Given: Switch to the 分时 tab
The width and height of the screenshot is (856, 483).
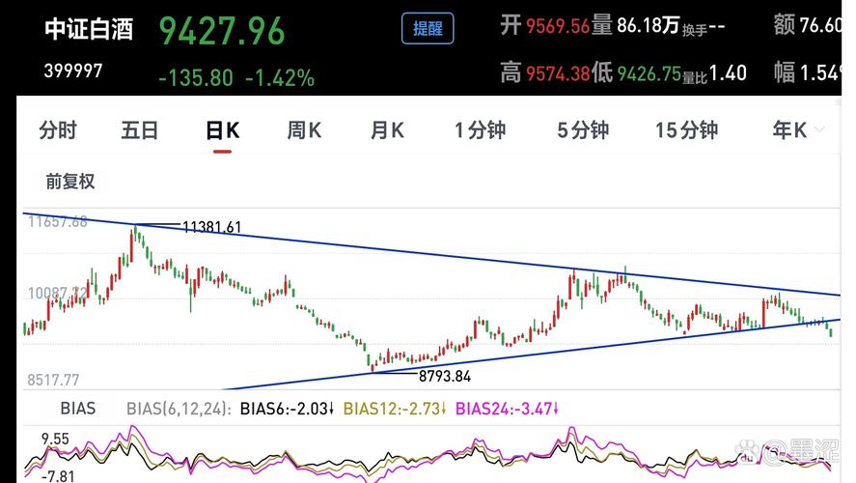Looking at the screenshot, I should [58, 131].
